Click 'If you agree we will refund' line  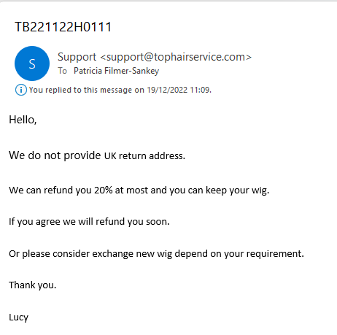[89, 222]
